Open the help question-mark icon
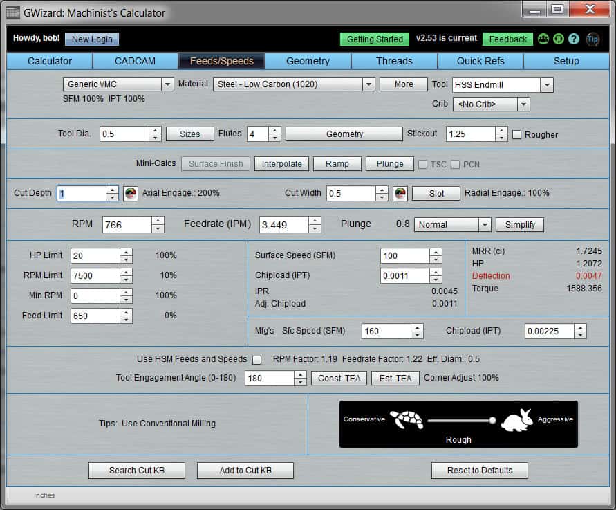616x510 pixels. [575, 39]
